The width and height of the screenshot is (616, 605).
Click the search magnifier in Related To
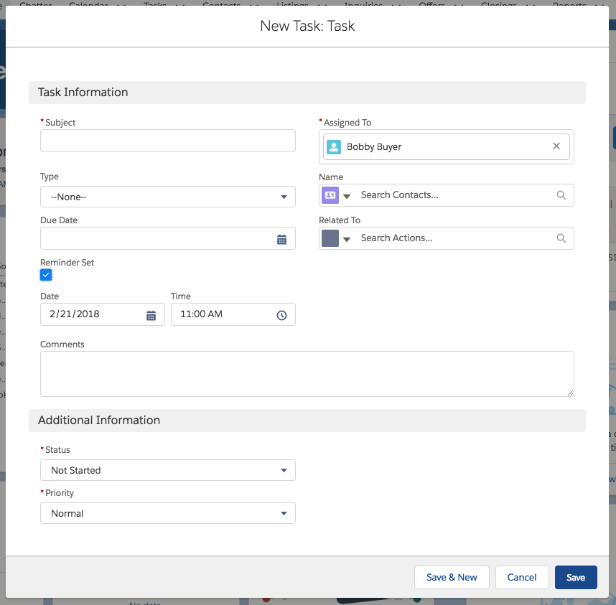tap(561, 238)
